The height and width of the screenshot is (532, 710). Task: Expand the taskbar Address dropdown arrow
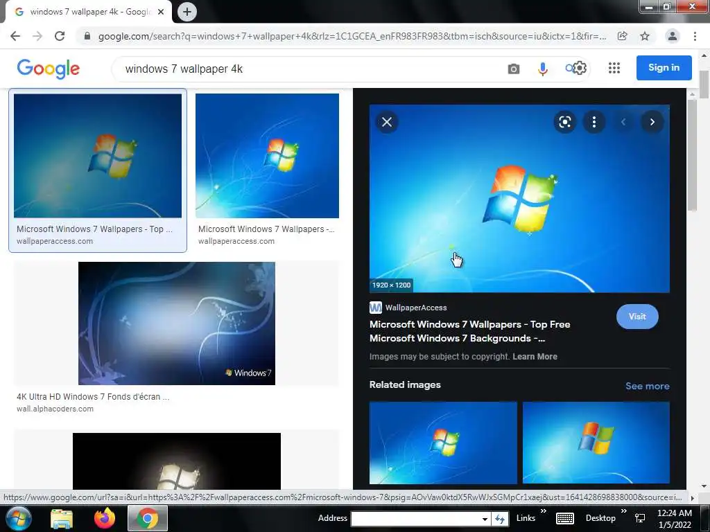(485, 519)
